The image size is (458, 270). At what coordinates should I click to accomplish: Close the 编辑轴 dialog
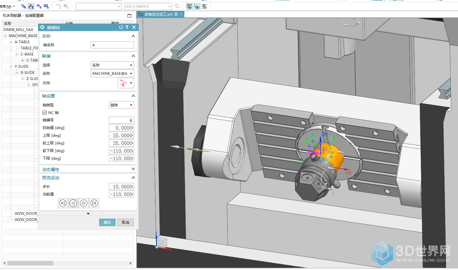pyautogui.click(x=134, y=27)
